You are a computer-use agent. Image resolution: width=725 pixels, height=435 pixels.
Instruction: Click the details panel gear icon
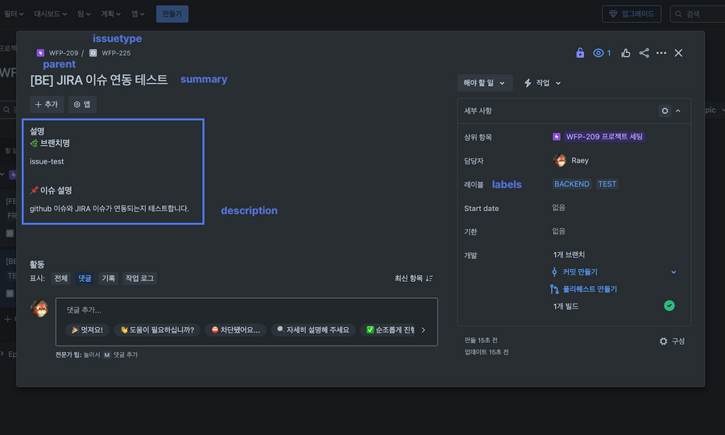click(665, 110)
